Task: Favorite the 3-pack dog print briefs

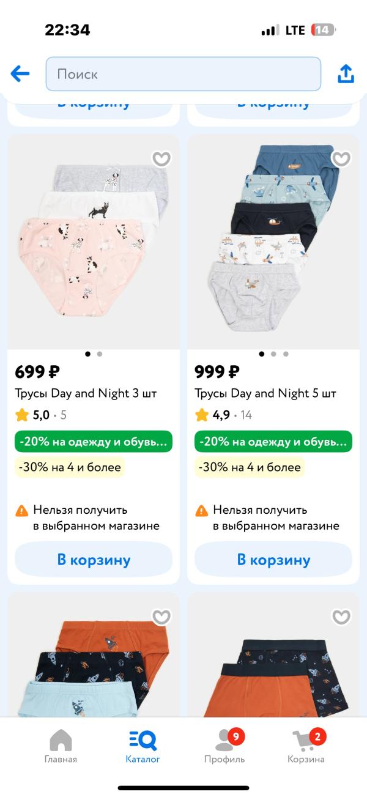Action: pos(161,159)
